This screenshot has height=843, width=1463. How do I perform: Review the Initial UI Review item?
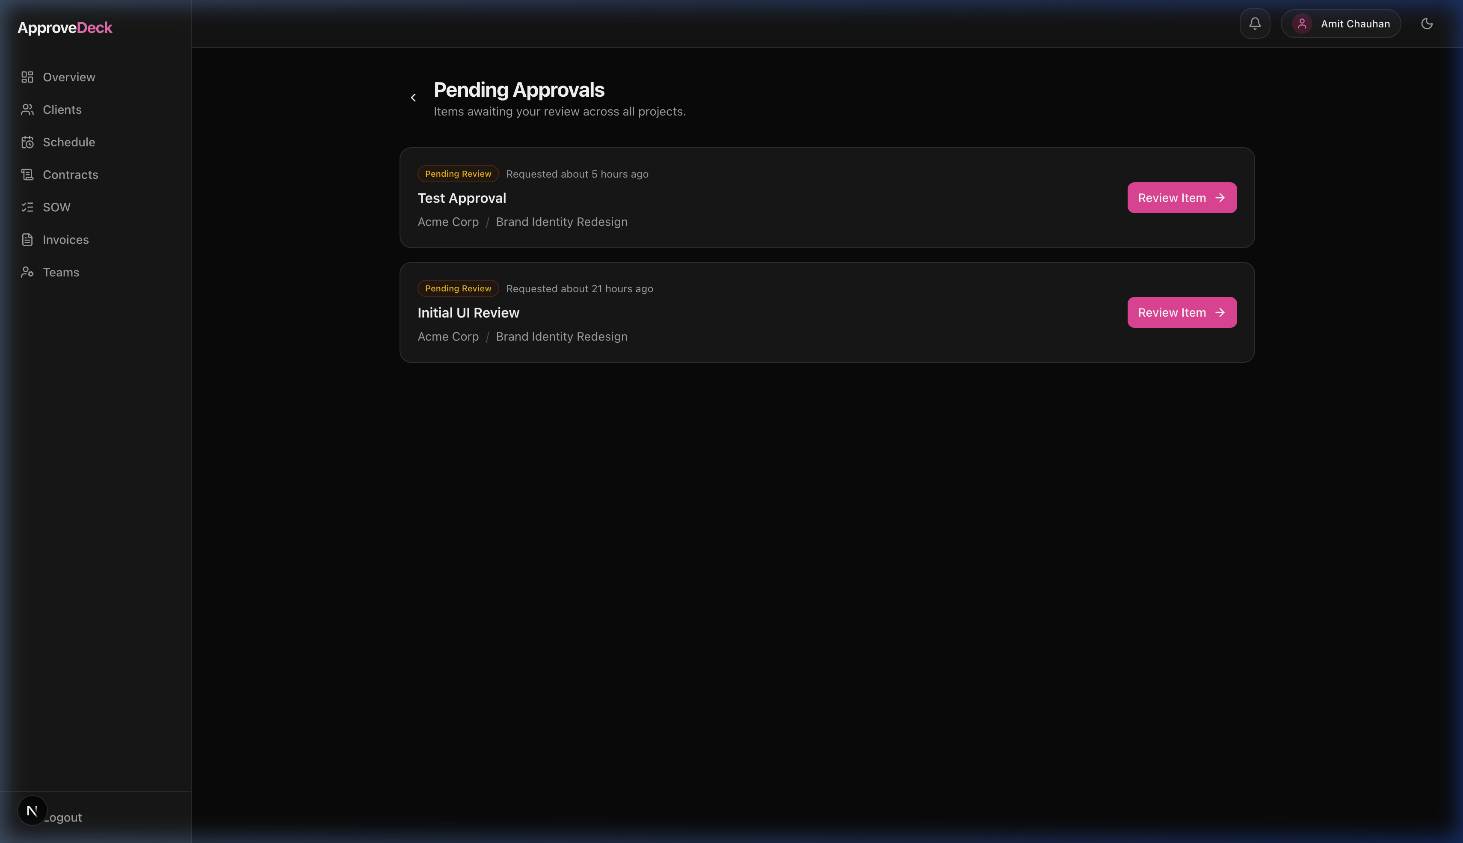pos(1181,313)
